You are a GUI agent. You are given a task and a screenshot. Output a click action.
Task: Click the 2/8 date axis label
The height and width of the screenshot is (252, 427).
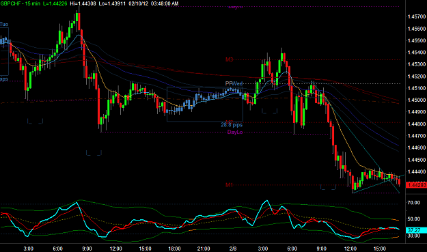tap(233, 249)
